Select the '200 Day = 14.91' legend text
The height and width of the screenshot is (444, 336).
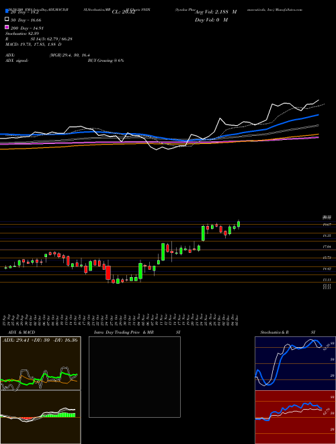point(27,28)
